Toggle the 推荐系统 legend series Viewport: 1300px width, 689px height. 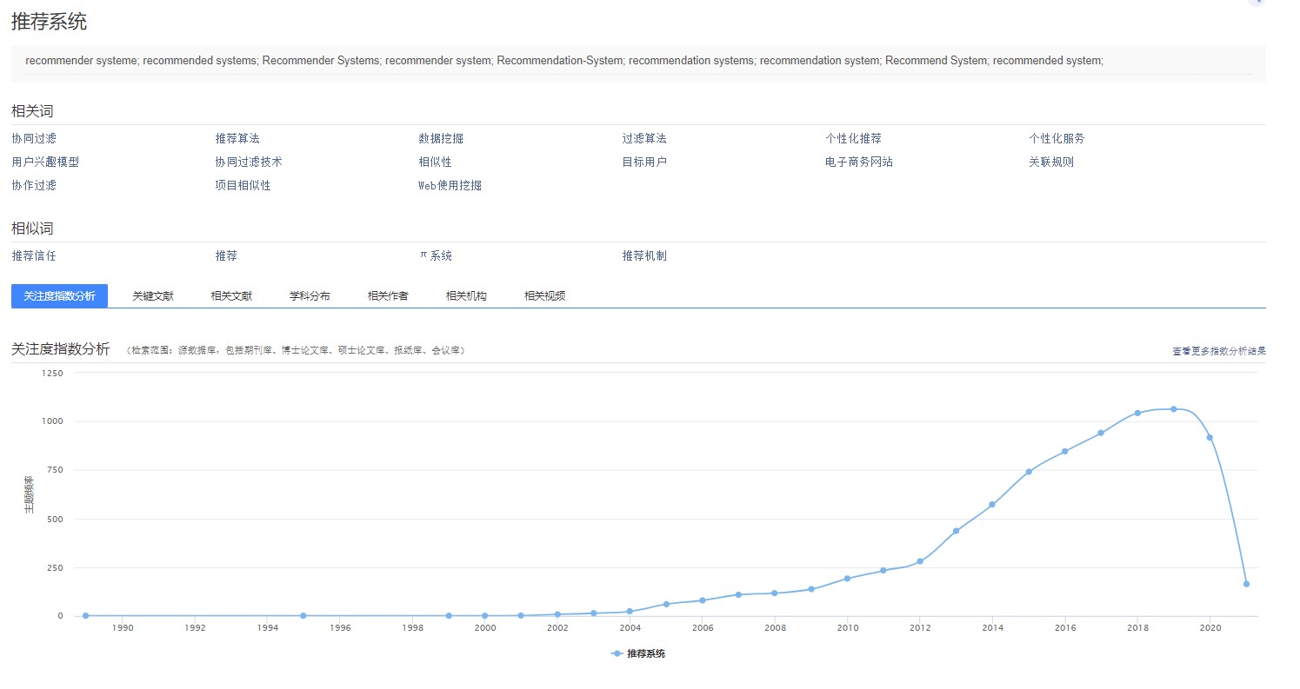638,653
